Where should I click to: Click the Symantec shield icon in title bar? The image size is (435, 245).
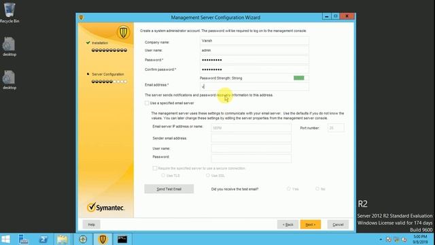pos(82,18)
